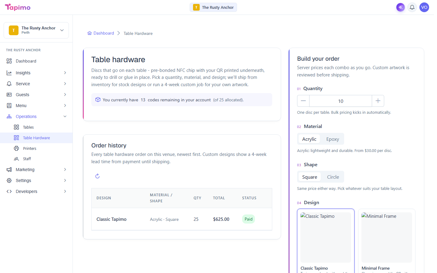Viewport: 437px width, 273px height.
Task: Click the order quantity 25 cell
Action: click(x=196, y=219)
